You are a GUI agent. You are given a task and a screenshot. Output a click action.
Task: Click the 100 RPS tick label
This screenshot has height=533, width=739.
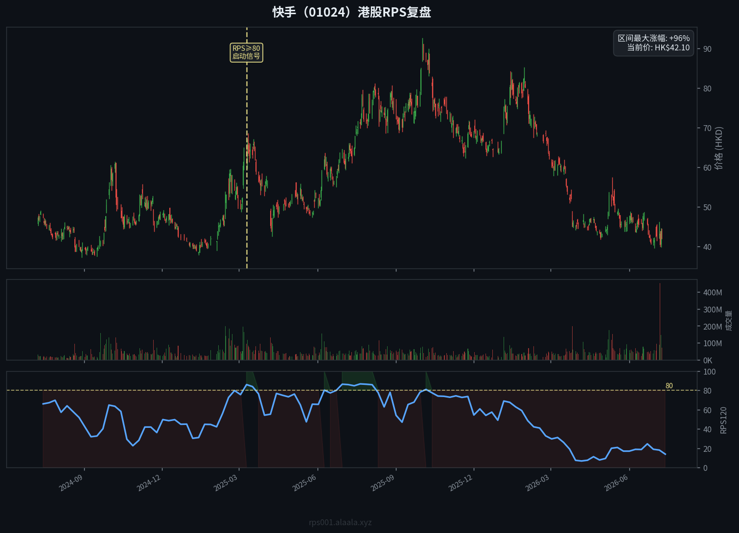709,372
